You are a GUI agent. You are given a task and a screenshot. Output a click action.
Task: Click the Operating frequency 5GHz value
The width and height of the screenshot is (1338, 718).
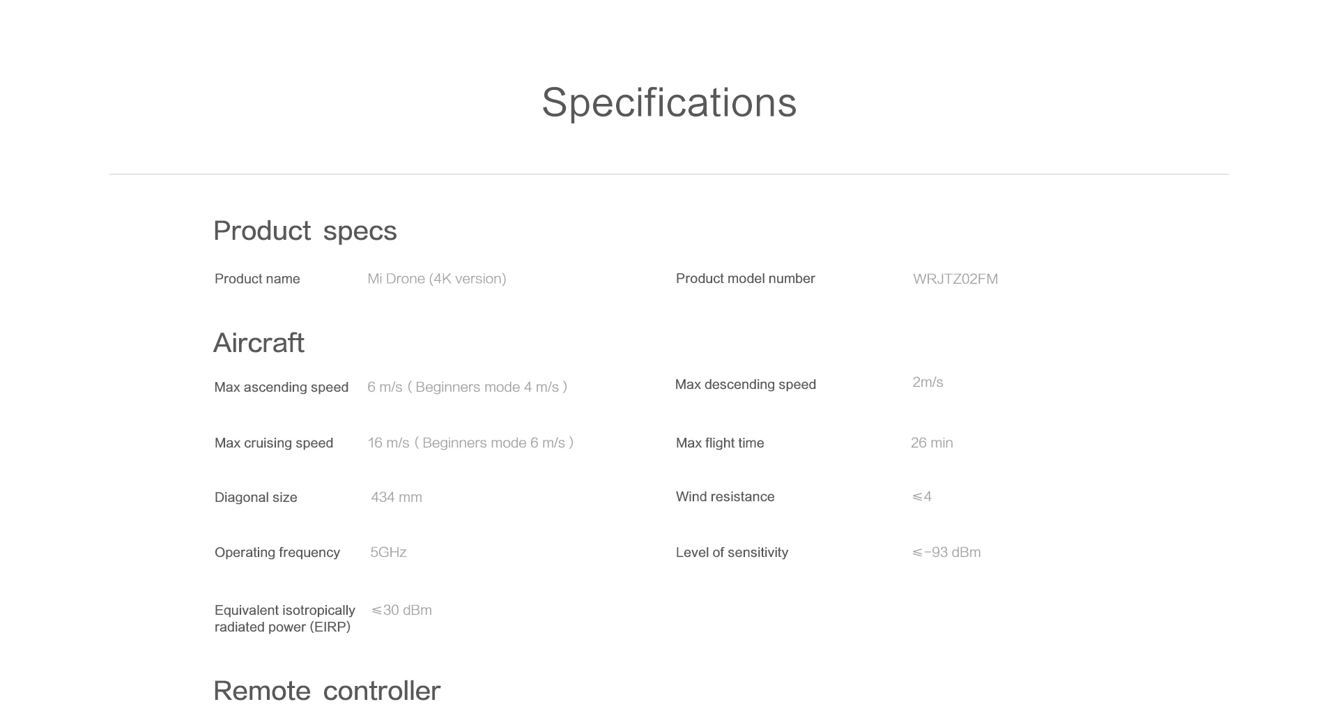click(x=388, y=553)
